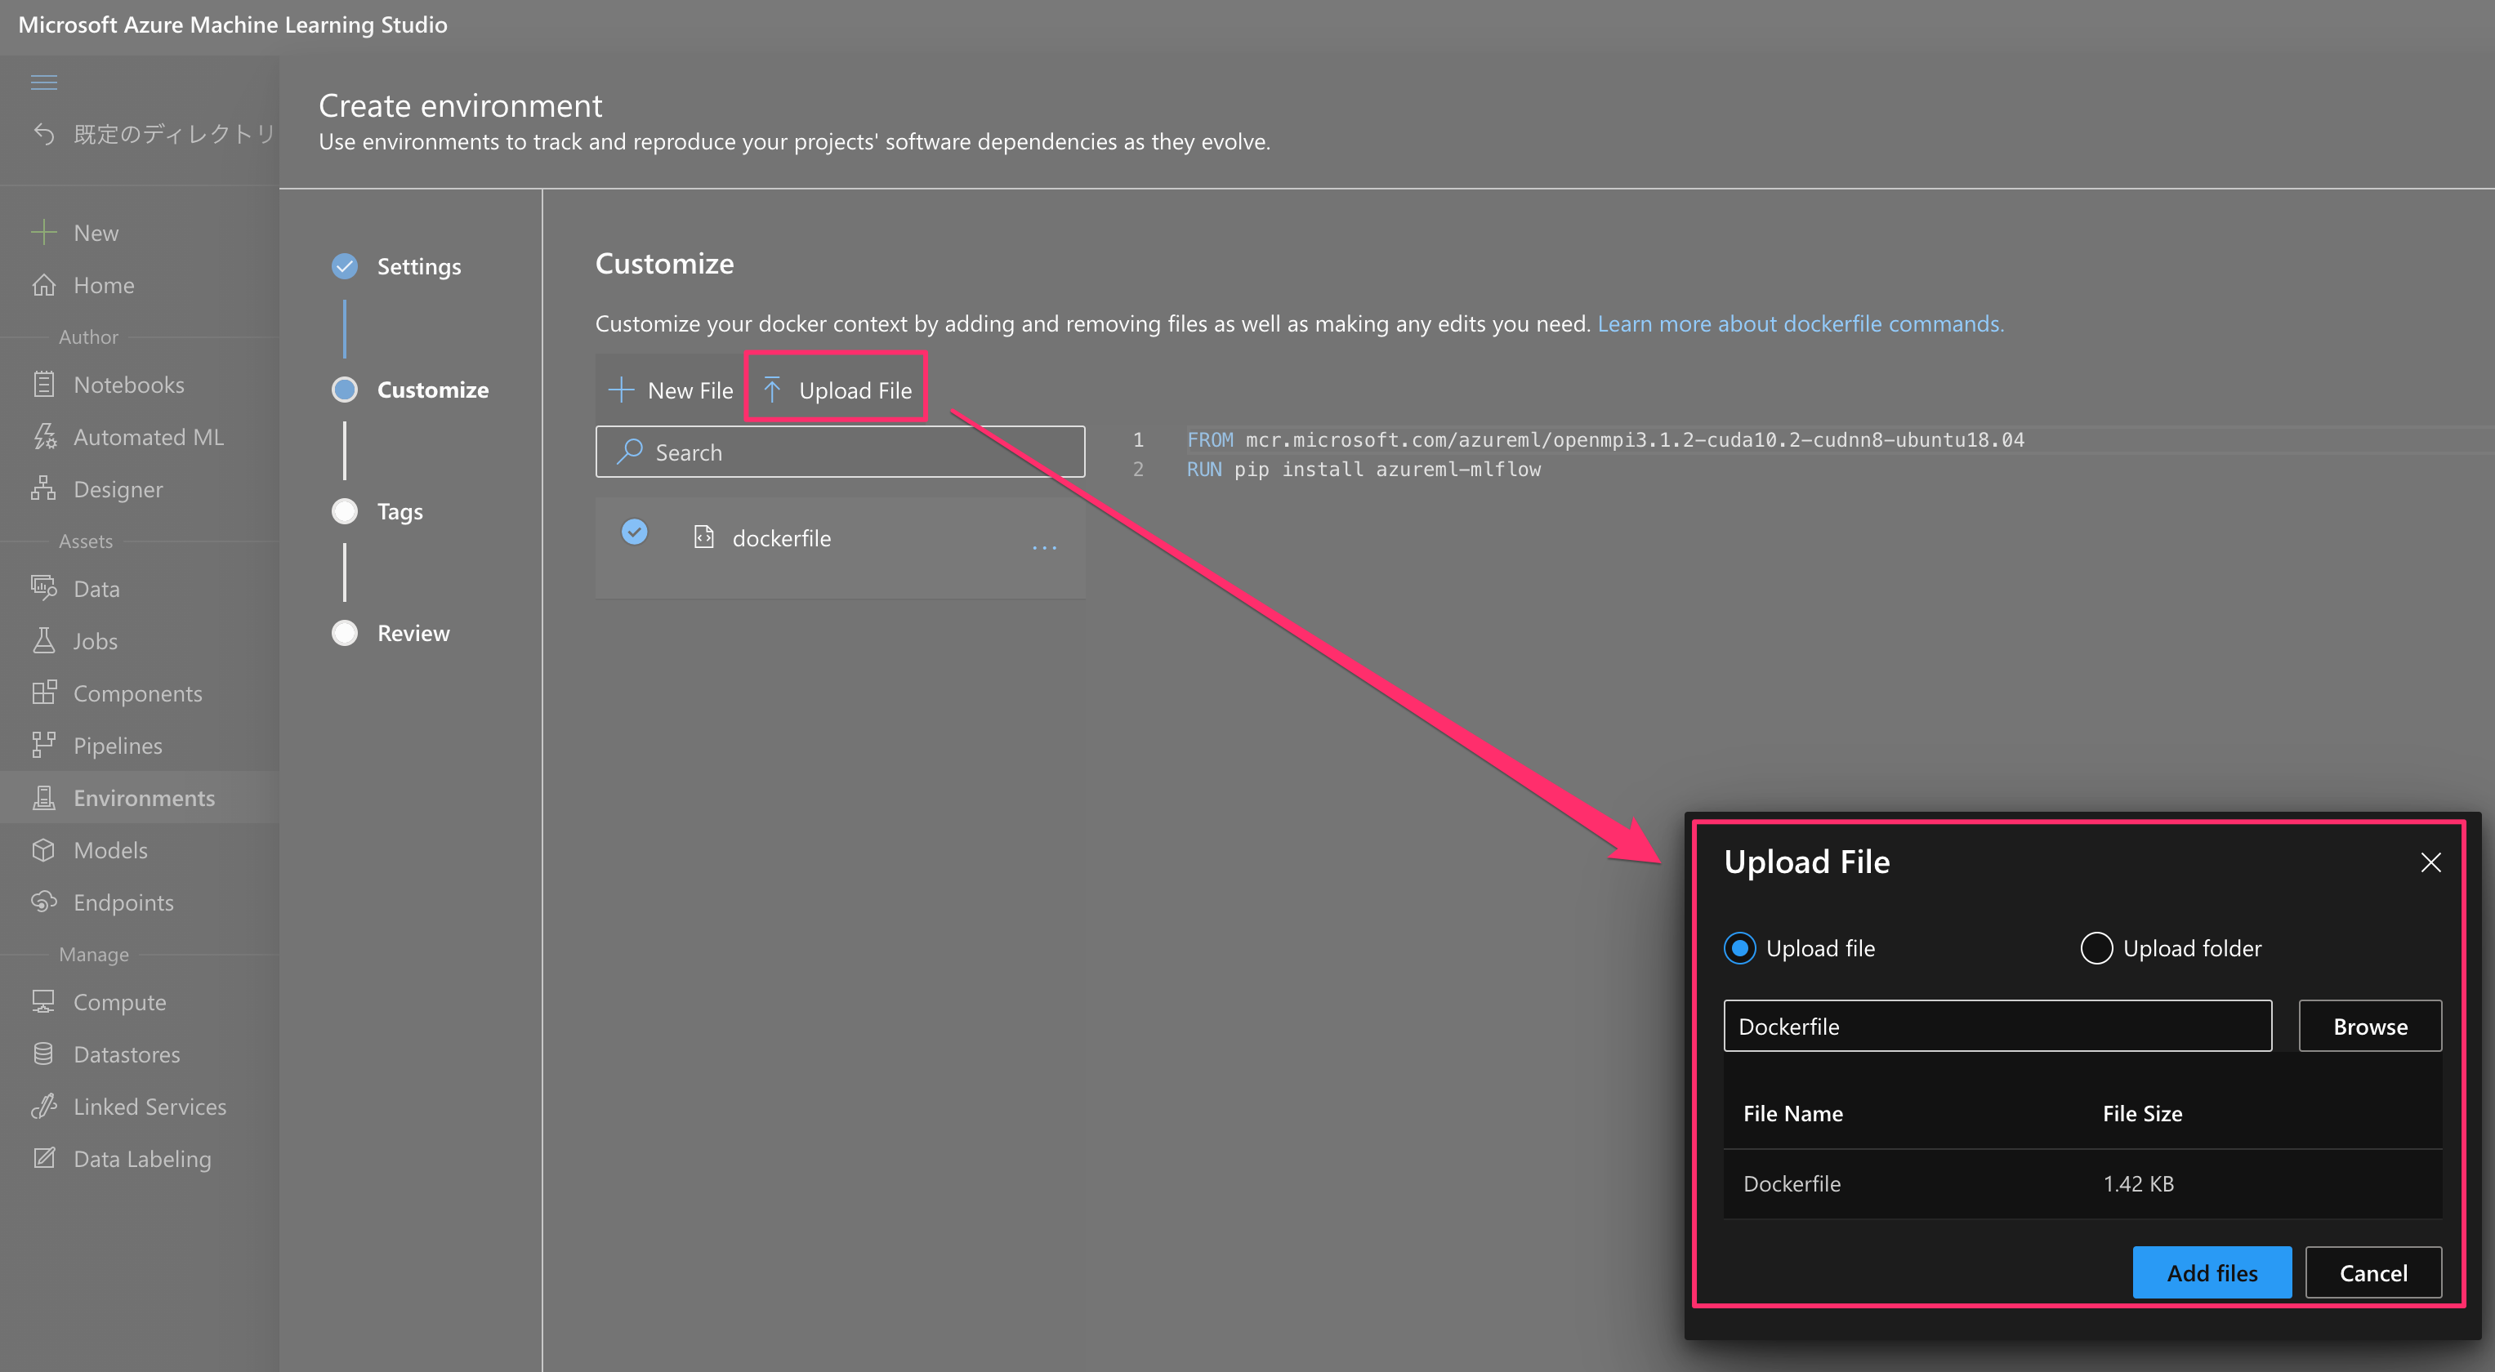Toggle the dockerfile selection checkmark
The image size is (2495, 1372).
[635, 532]
